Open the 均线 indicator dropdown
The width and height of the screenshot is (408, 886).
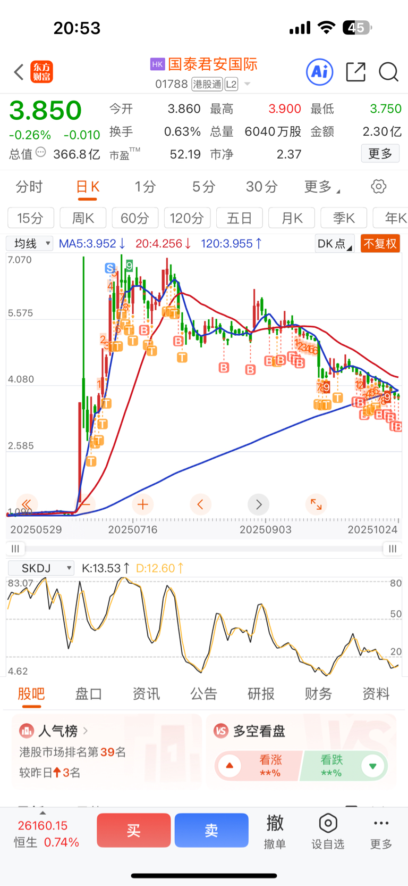[30, 244]
